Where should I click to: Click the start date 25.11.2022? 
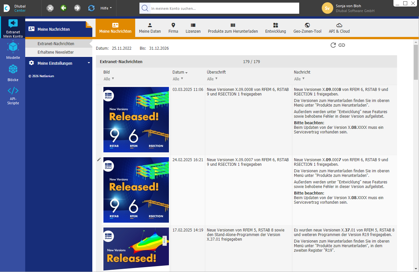(x=122, y=48)
